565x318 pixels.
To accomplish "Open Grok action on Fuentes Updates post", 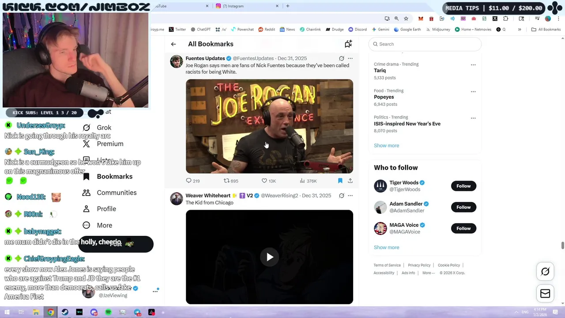I will (x=341, y=58).
